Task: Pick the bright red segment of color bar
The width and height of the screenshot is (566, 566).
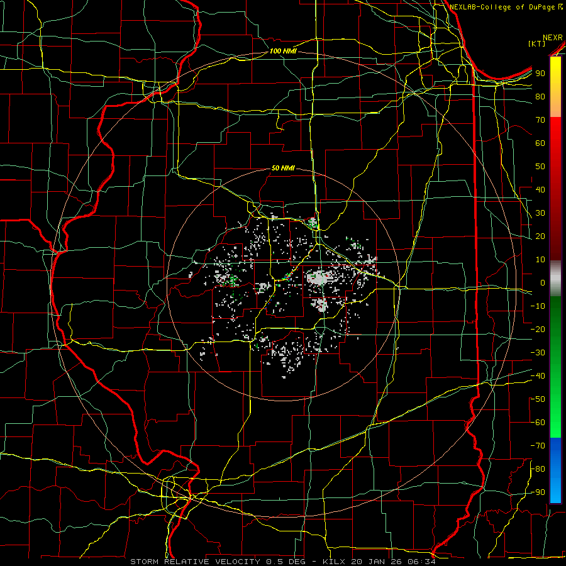Action: [x=555, y=132]
